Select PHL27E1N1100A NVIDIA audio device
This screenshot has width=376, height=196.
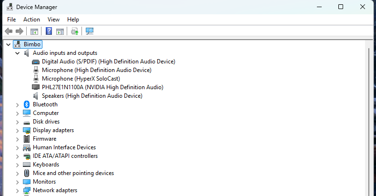[x=102, y=87]
